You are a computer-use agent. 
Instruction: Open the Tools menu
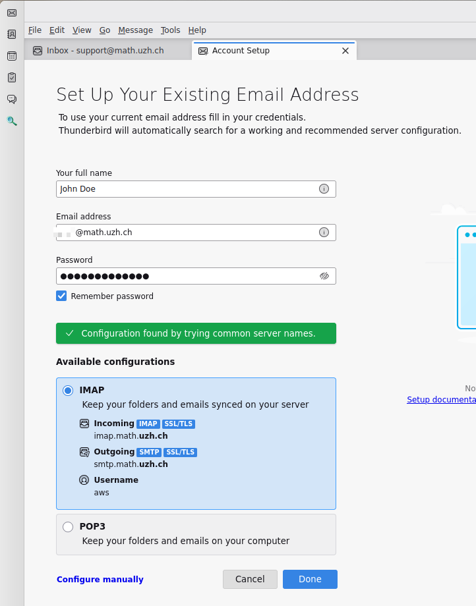[170, 30]
